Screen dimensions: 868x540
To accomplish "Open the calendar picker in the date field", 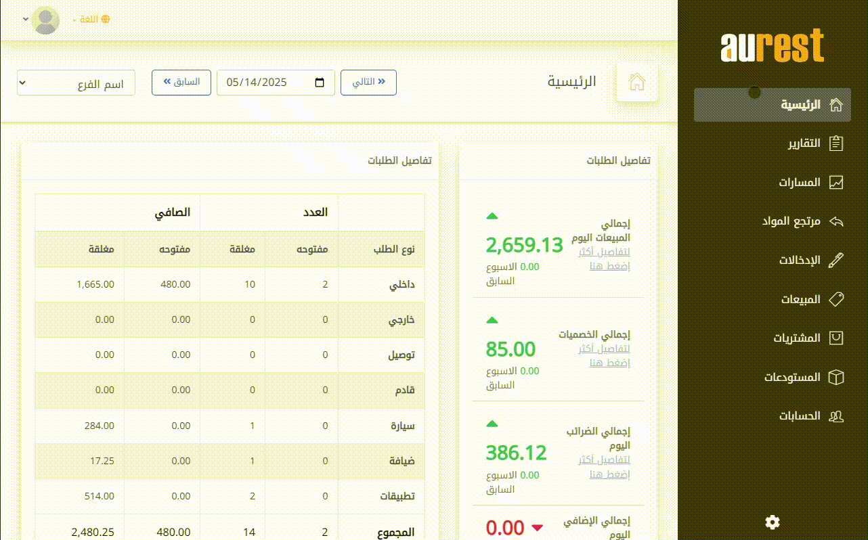I will [x=320, y=83].
